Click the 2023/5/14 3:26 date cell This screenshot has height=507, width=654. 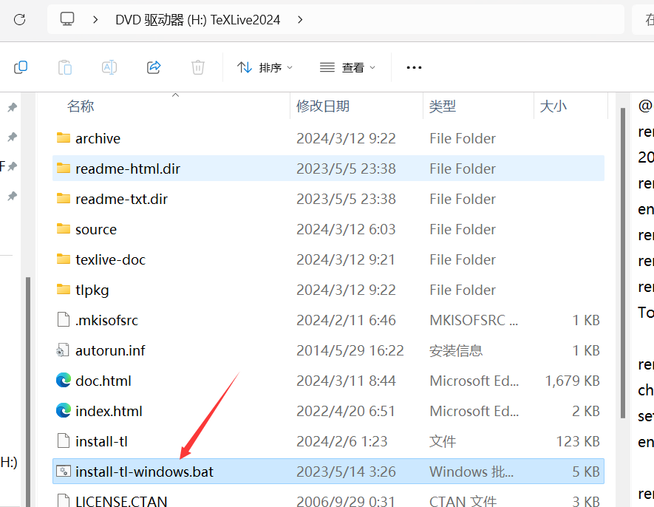click(346, 472)
